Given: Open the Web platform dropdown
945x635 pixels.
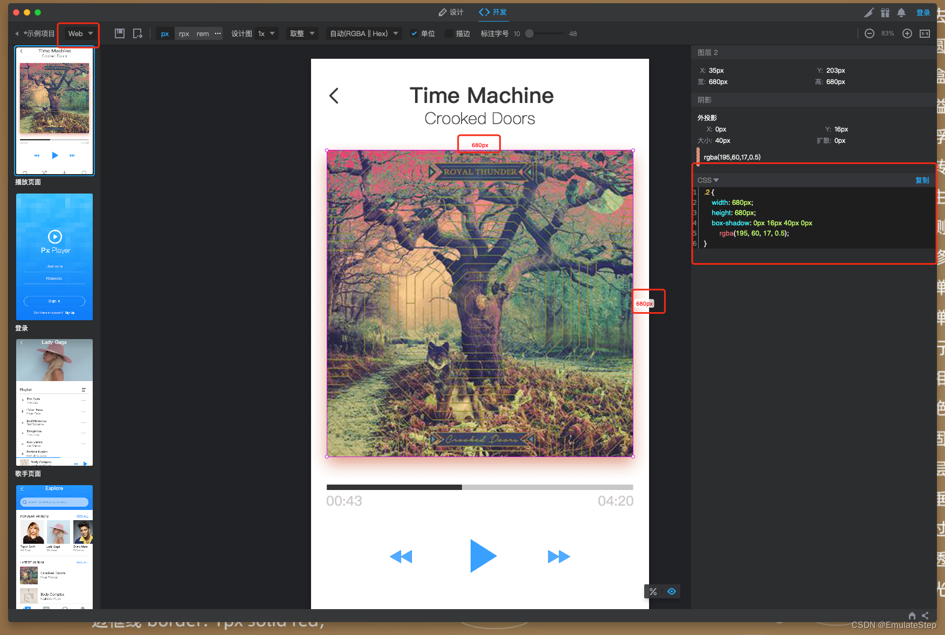Looking at the screenshot, I should tap(80, 33).
